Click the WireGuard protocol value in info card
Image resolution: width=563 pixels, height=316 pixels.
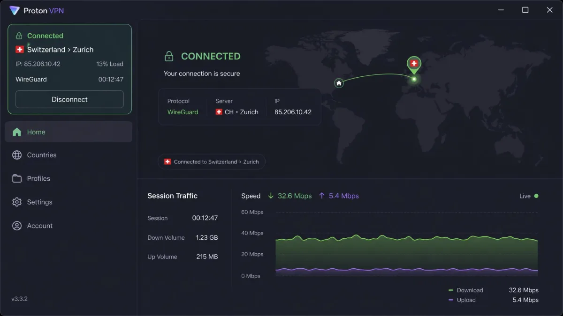coord(183,112)
